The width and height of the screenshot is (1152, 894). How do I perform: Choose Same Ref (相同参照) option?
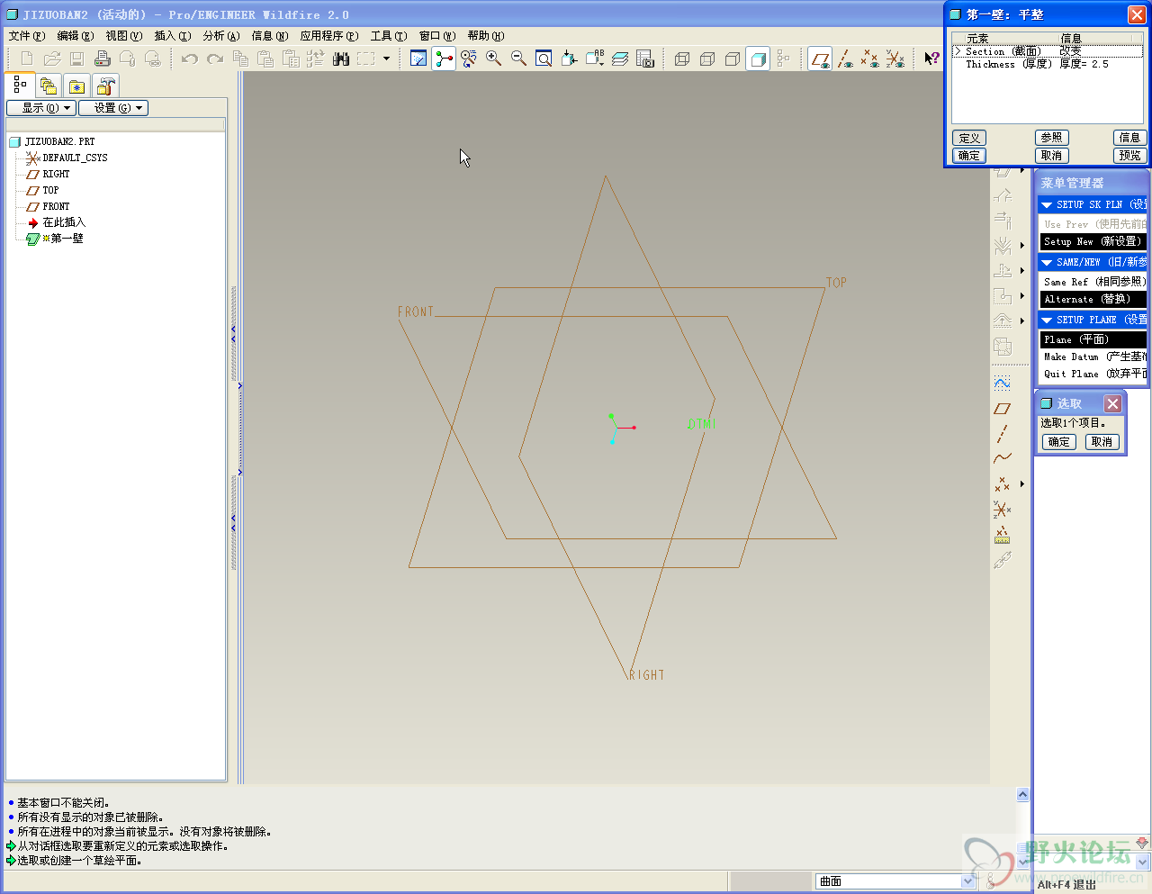coord(1093,282)
